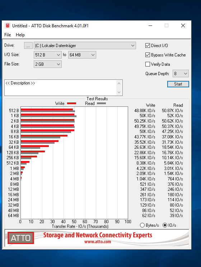Click the 4 KB row label in chart

click(x=15, y=126)
